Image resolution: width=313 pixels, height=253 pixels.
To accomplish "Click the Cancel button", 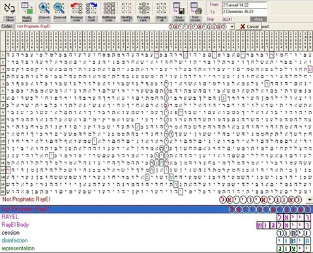I will pyautogui.click(x=249, y=27).
